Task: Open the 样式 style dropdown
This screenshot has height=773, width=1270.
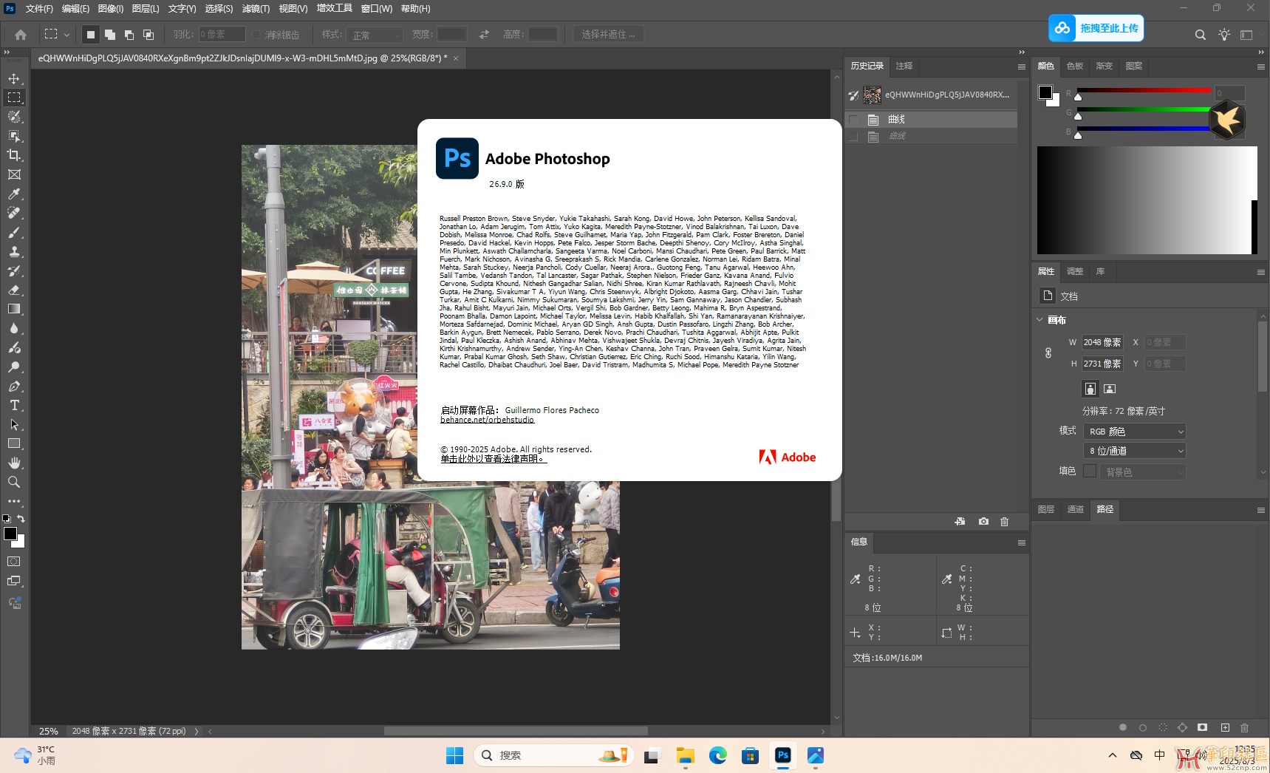Action: (x=375, y=35)
